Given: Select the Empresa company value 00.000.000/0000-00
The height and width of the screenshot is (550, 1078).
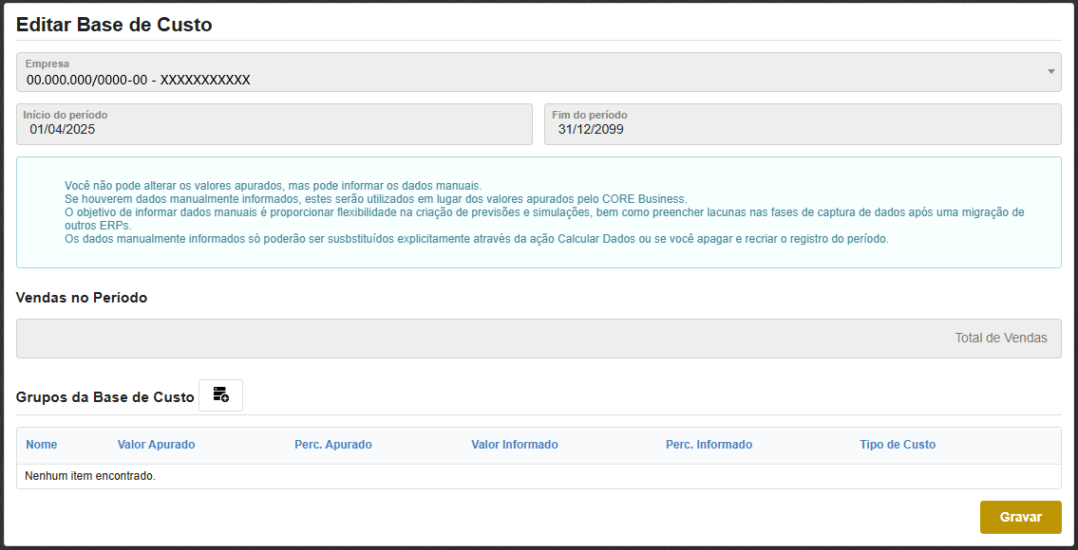Looking at the screenshot, I should (x=139, y=80).
